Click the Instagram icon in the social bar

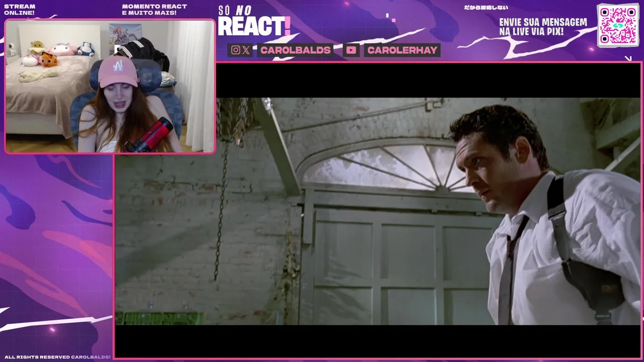point(235,50)
